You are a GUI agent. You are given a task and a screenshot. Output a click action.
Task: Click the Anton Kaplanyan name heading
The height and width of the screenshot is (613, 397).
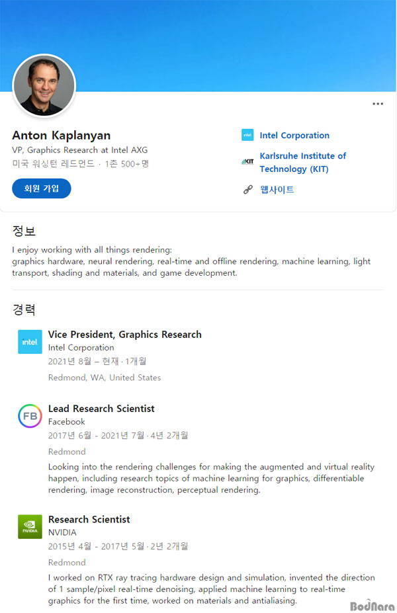[62, 136]
